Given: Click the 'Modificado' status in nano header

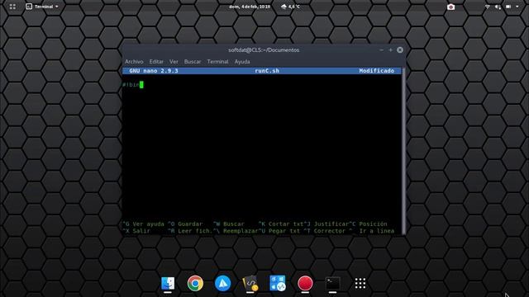Looking at the screenshot, I should coord(377,71).
